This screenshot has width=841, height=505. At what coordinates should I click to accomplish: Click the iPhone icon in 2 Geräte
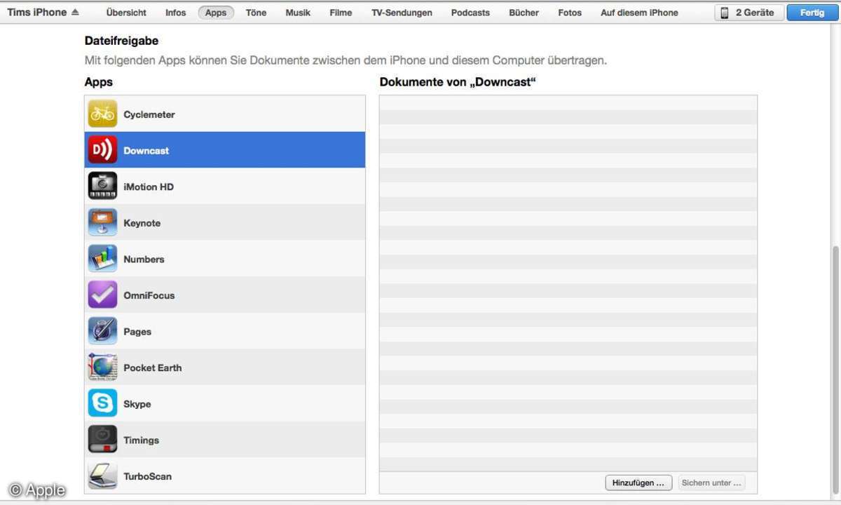[725, 13]
